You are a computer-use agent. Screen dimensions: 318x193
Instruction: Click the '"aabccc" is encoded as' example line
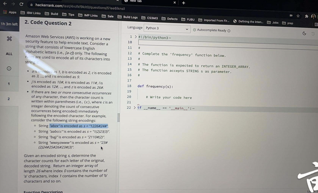[74, 131]
